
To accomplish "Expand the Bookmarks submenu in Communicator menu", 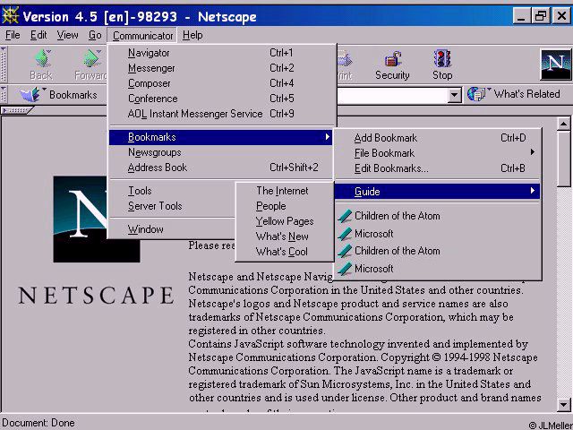I will (221, 137).
